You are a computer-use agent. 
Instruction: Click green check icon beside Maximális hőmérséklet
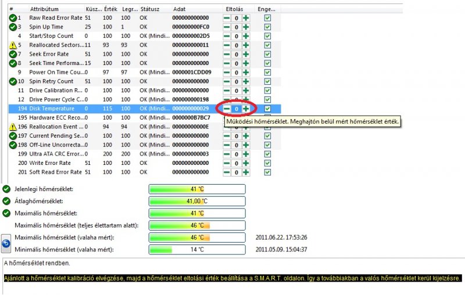click(6, 213)
